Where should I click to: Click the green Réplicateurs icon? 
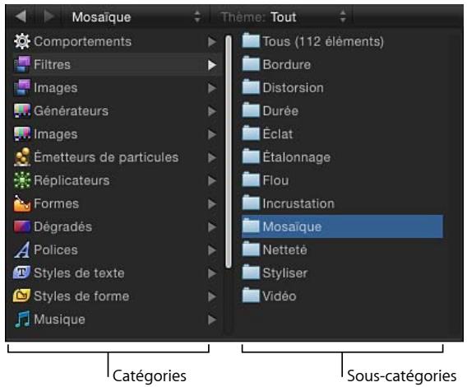pos(22,180)
